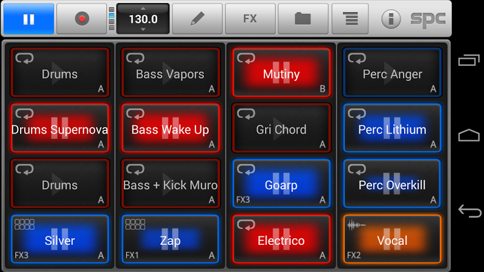The height and width of the screenshot is (272, 484).
Task: Trigger the Bass + Kick Muro pad
Action: tap(171, 184)
